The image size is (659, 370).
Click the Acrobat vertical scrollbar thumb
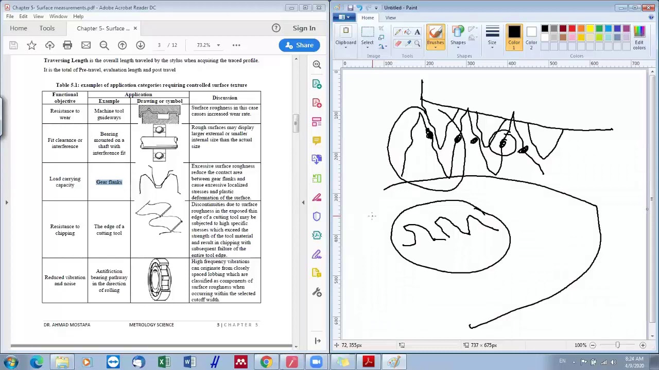(x=296, y=123)
